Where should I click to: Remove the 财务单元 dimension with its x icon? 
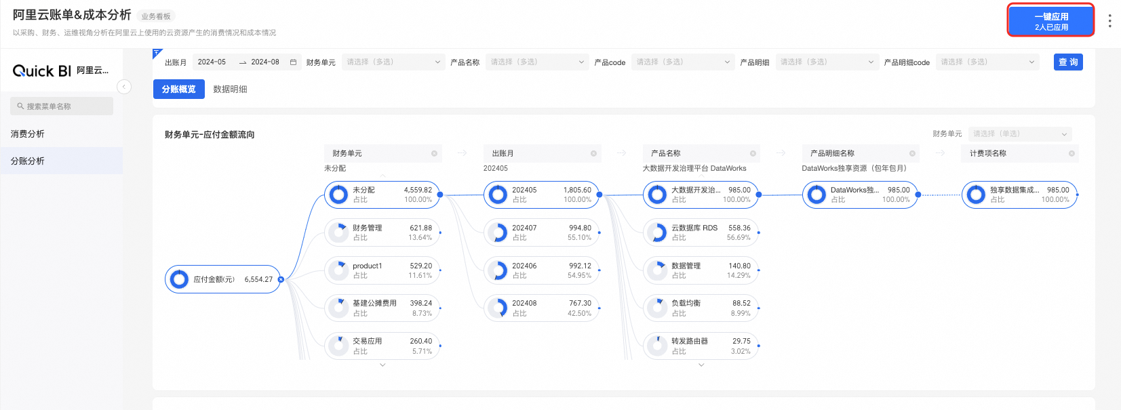tap(434, 153)
